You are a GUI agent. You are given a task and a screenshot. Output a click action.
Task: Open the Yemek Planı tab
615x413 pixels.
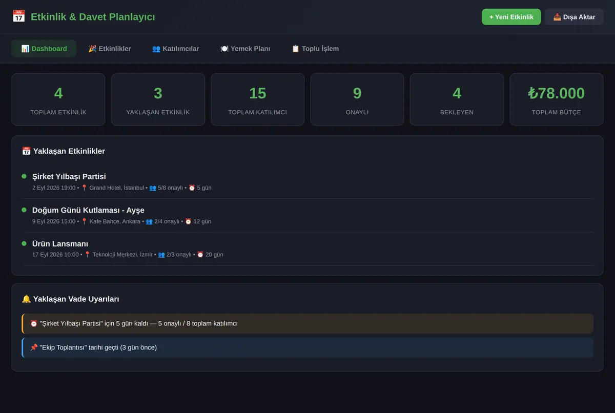tap(245, 49)
